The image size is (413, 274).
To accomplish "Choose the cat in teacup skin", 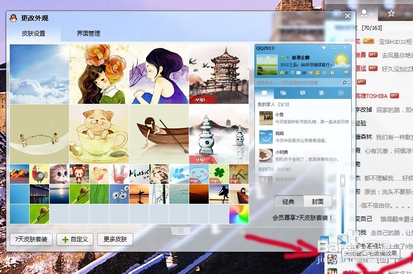I will [99, 134].
